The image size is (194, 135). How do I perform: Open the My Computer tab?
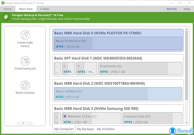coord(64,129)
